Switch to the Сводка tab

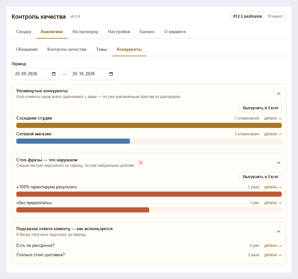coord(23,32)
